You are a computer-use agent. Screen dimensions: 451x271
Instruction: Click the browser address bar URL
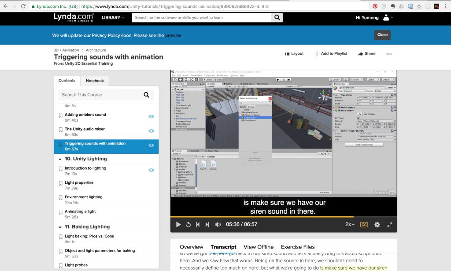[x=175, y=6]
